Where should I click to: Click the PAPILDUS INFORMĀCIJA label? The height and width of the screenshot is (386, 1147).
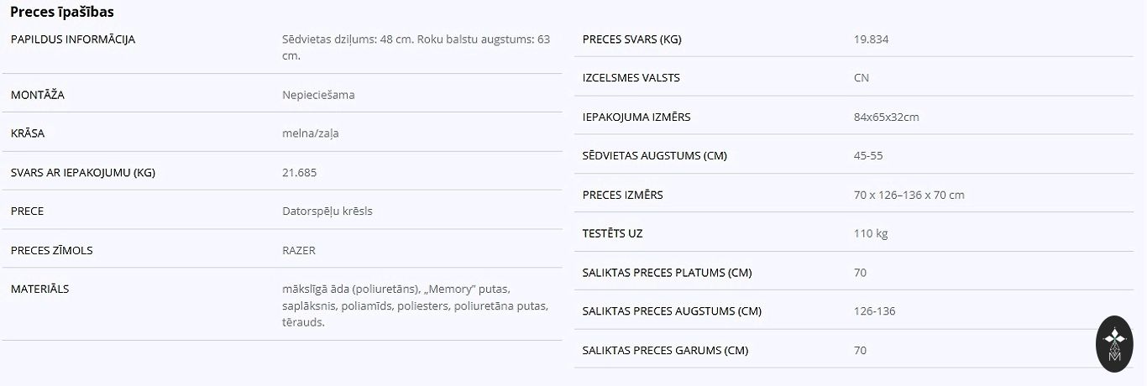[x=73, y=39]
